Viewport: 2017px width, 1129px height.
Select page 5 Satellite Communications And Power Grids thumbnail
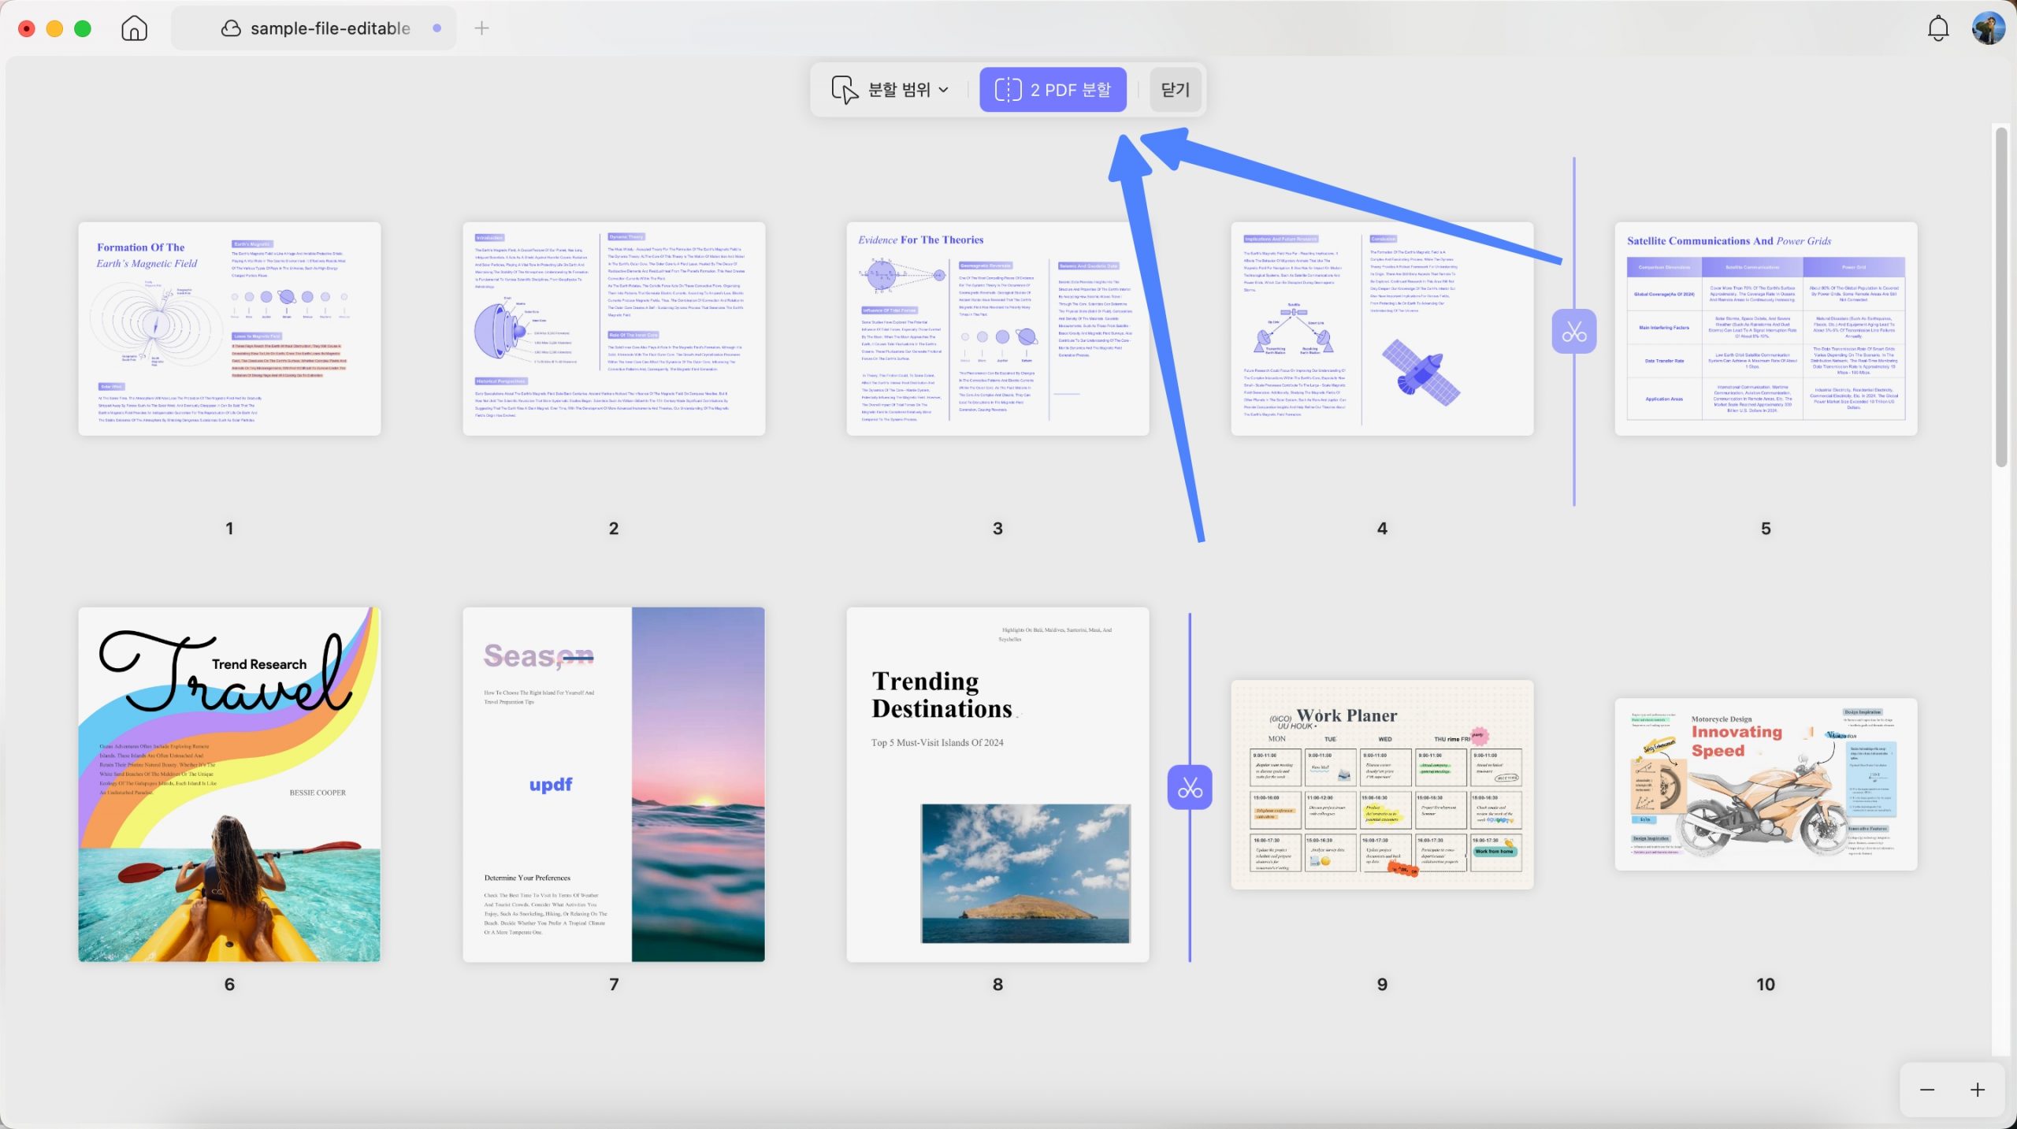(1766, 329)
